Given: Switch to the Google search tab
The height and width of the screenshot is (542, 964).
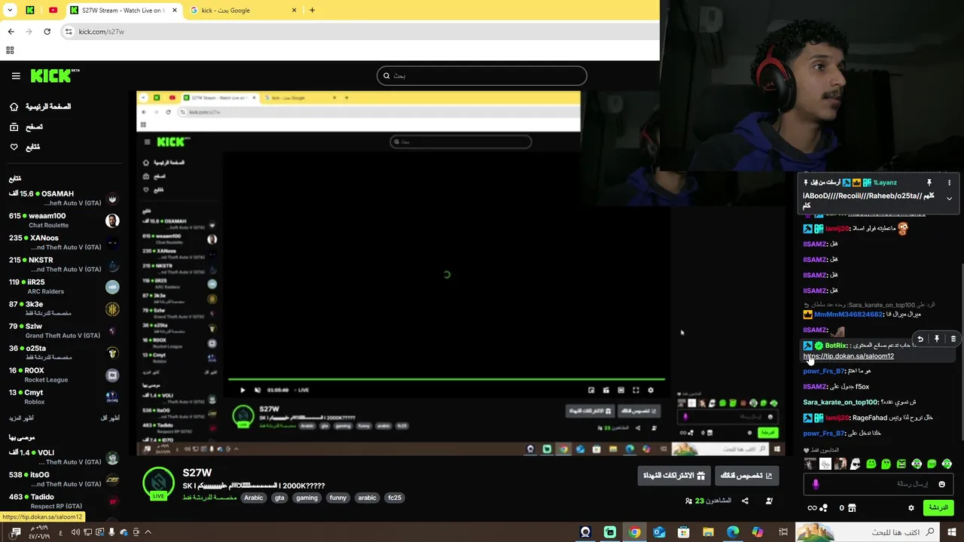Looking at the screenshot, I should (241, 11).
